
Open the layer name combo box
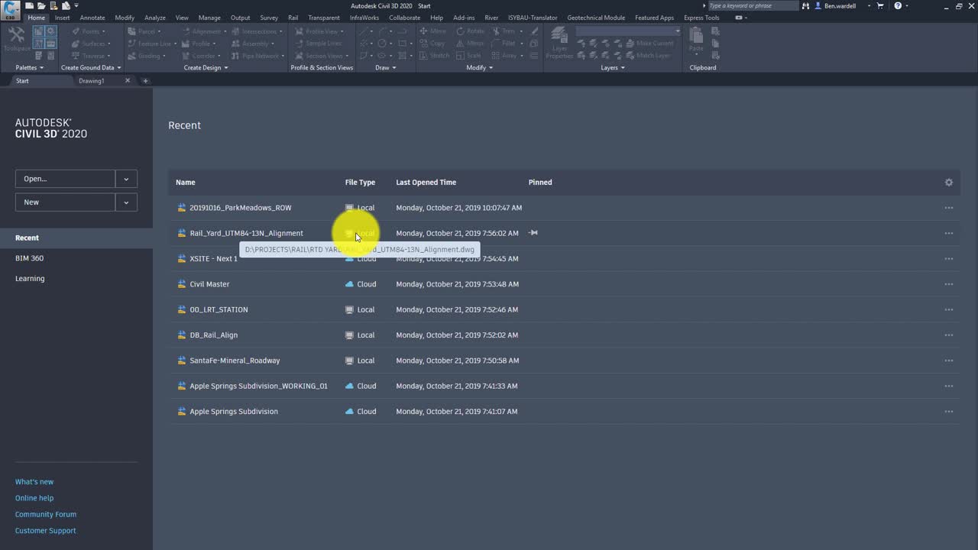pyautogui.click(x=628, y=31)
